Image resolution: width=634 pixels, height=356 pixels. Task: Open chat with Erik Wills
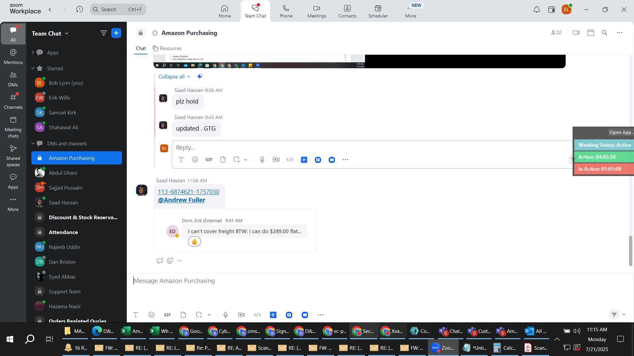(x=77, y=98)
